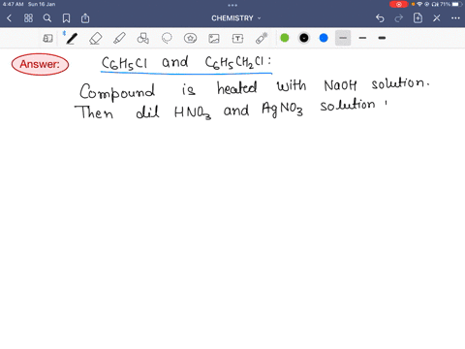Tap the three-dot multitasking handle

pyautogui.click(x=232, y=5)
